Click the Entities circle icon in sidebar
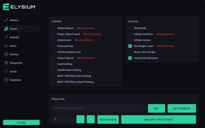Viewport: 205px width, 128px height. [6, 54]
